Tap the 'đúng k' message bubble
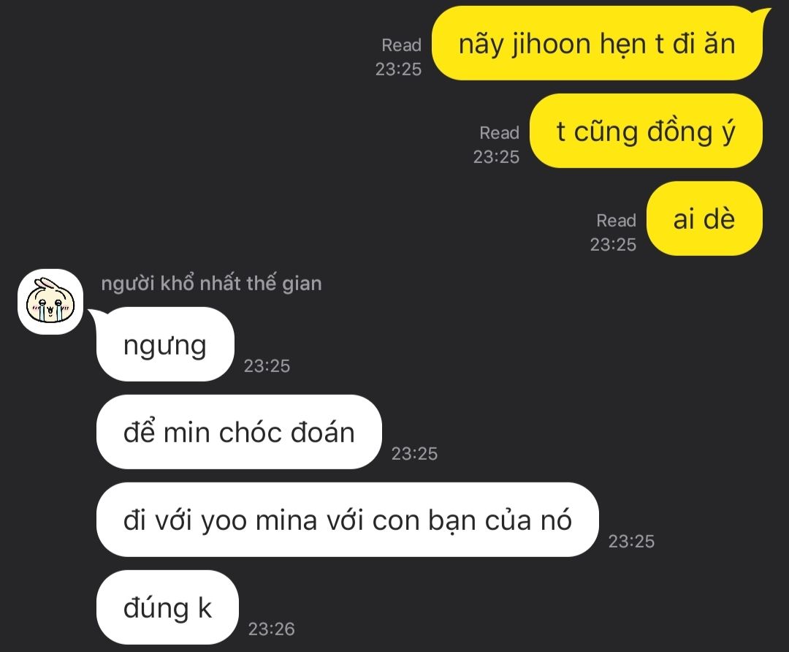Screen dimensions: 789x652 click(x=167, y=607)
